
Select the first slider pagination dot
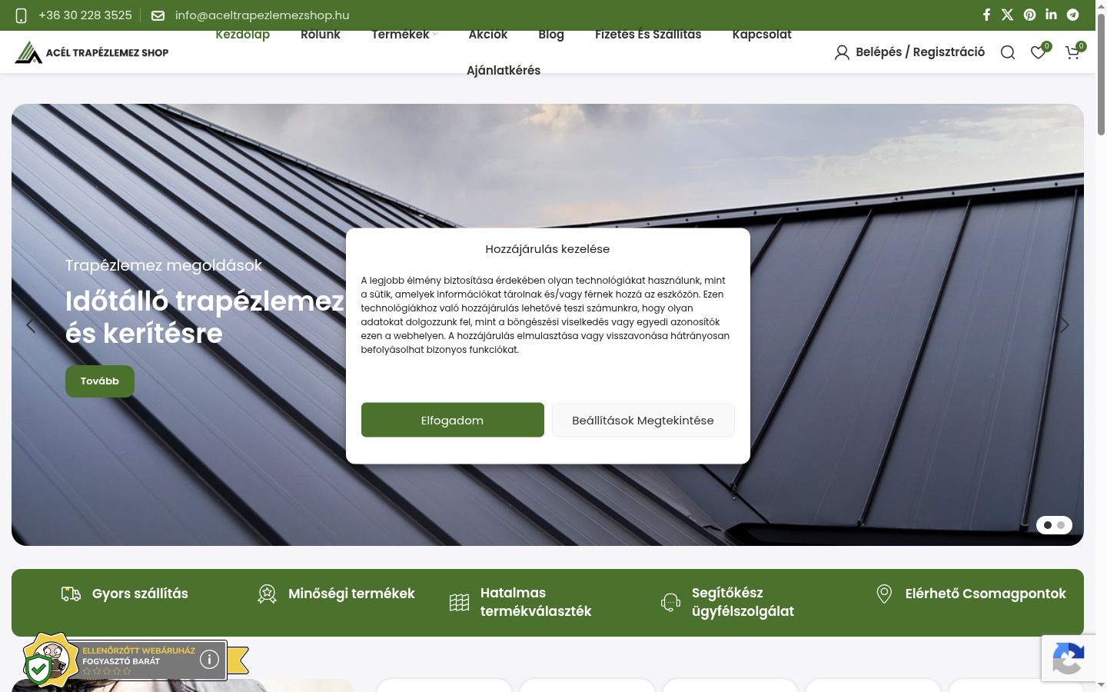pyautogui.click(x=1048, y=525)
